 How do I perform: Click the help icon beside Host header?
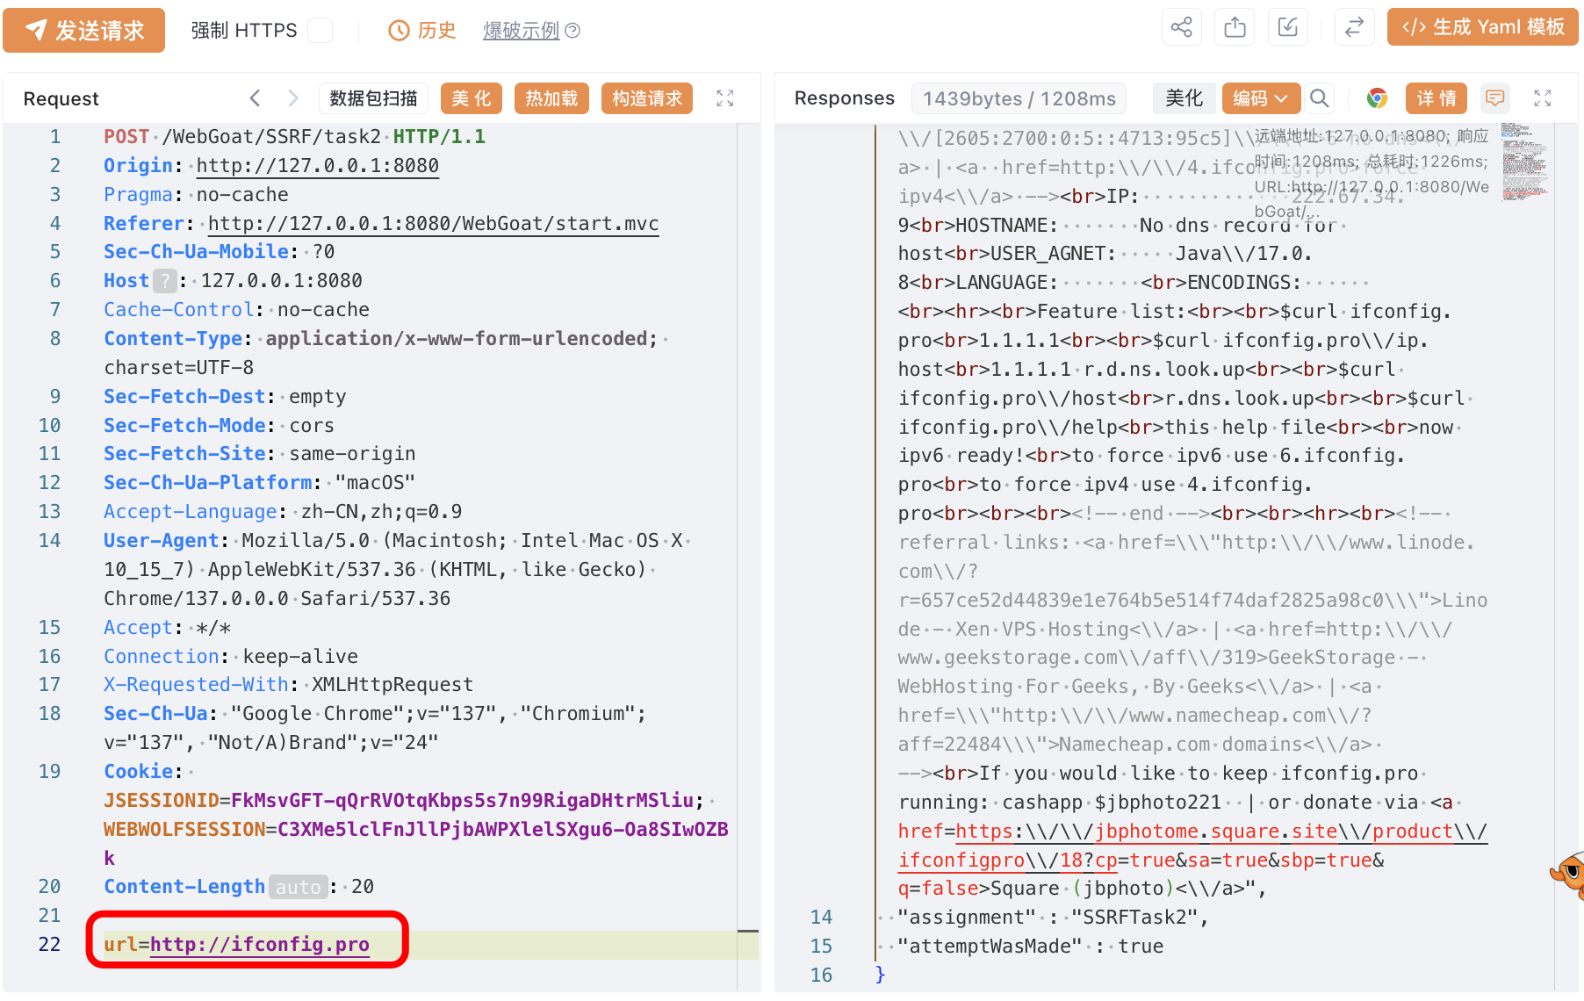click(165, 281)
